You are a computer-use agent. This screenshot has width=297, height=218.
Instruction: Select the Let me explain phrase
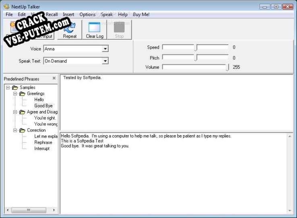[45, 136]
